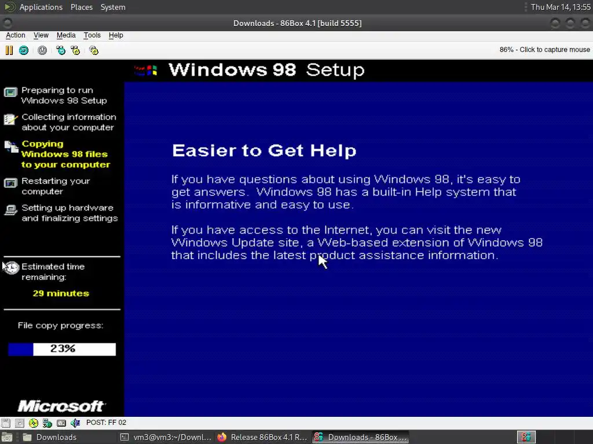593x444 pixels.
Task: Open the Places menu in the top panel
Action: 82,7
